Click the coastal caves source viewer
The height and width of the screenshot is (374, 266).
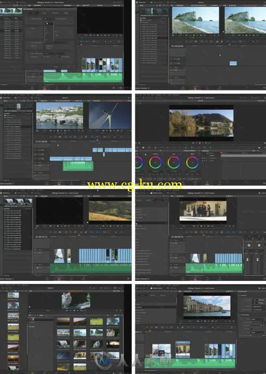click(x=60, y=115)
